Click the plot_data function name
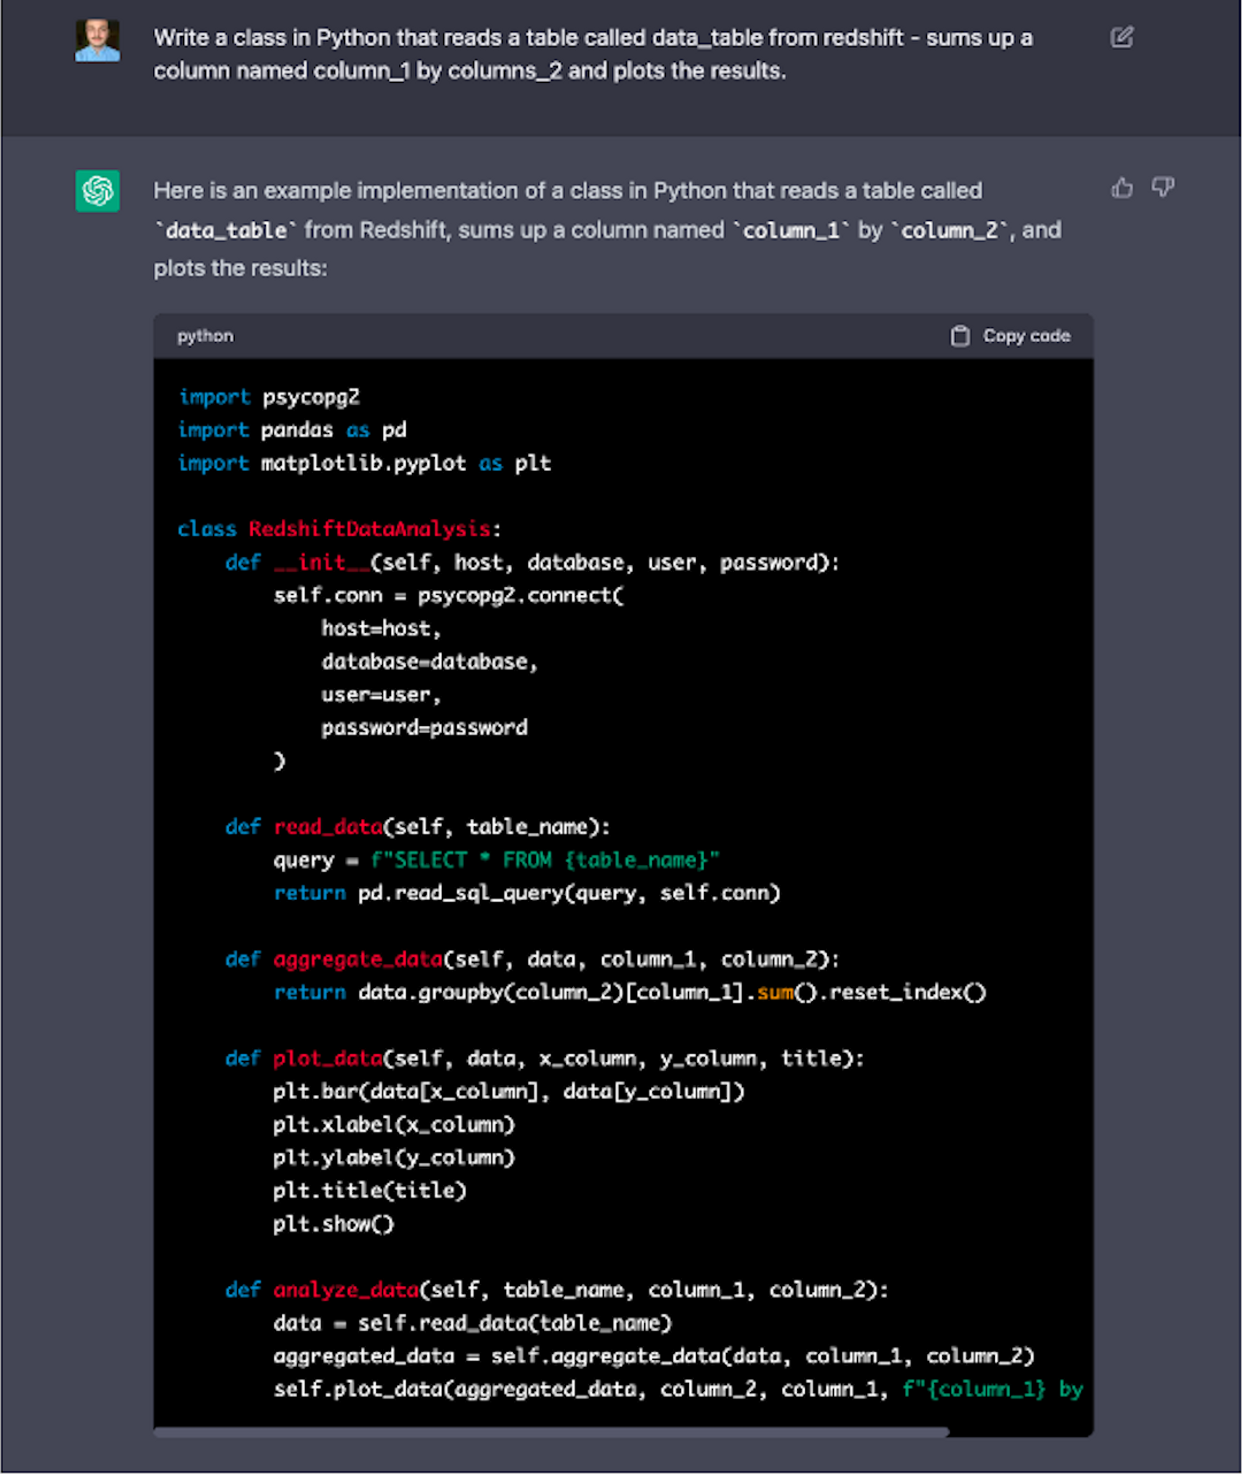This screenshot has width=1242, height=1477. (327, 1058)
